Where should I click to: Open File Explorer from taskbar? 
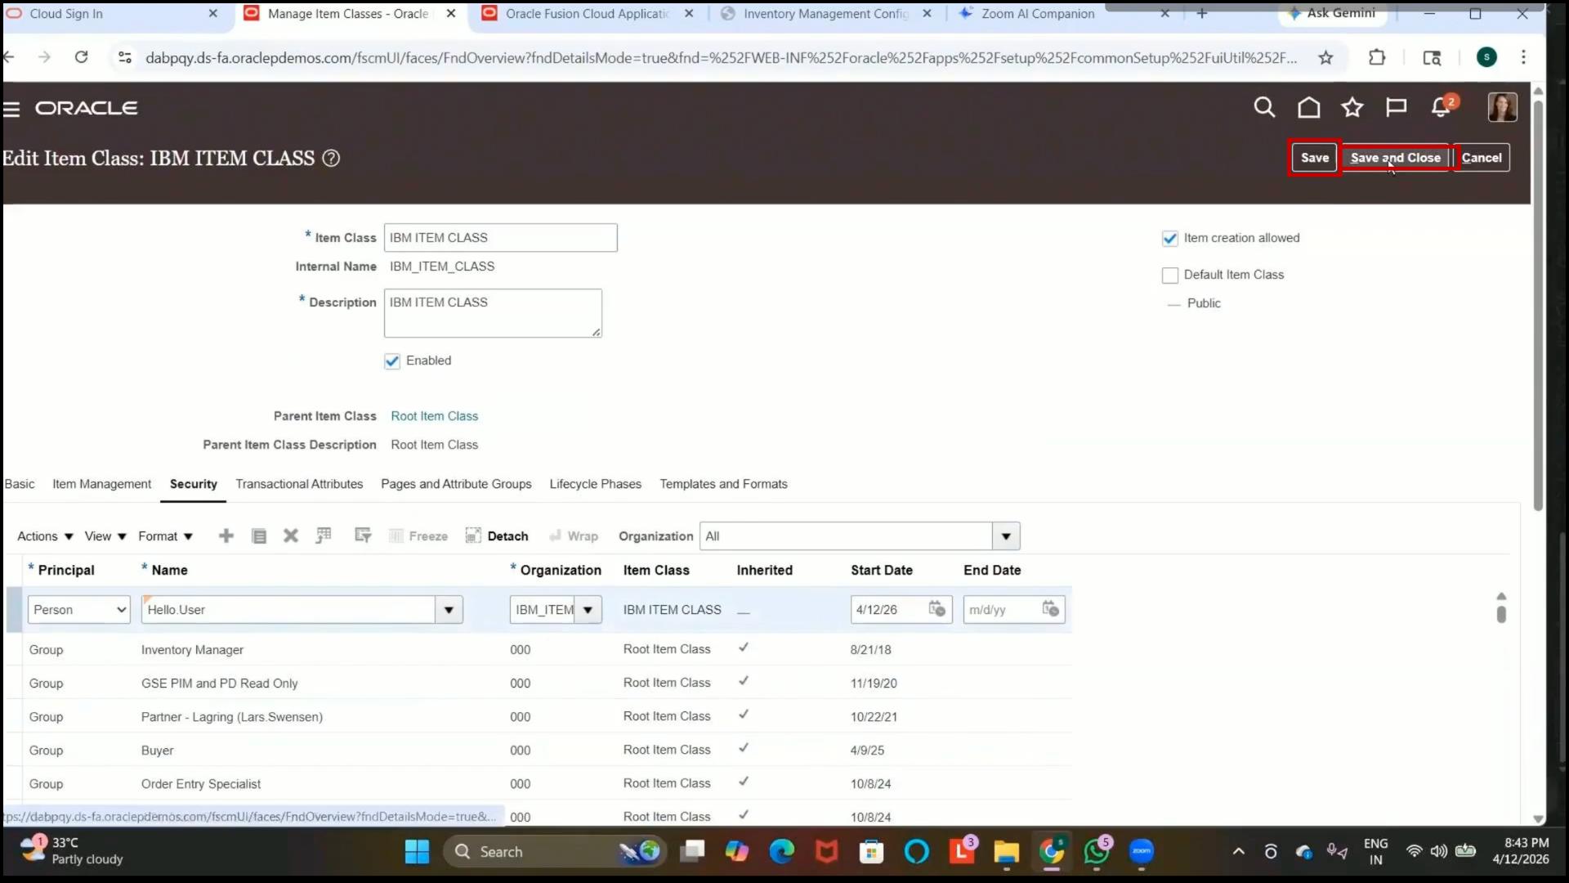1007,852
